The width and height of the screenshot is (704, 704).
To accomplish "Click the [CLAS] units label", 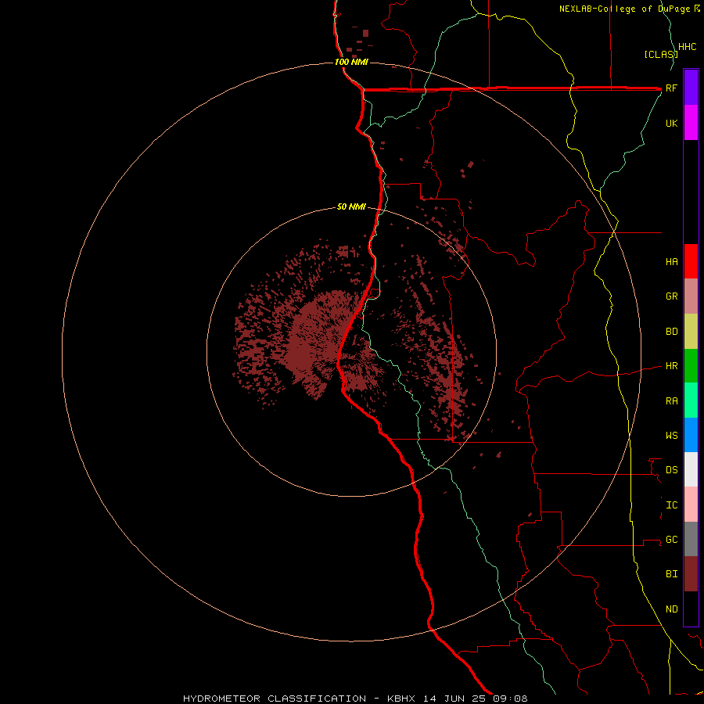I will click(x=661, y=54).
